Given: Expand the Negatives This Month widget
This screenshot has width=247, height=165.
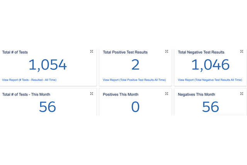Looking at the screenshot, I should (x=242, y=94).
